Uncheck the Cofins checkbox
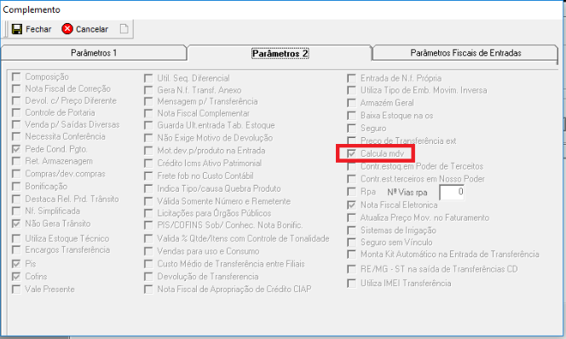Screen dimensions: 566x339 point(16,276)
